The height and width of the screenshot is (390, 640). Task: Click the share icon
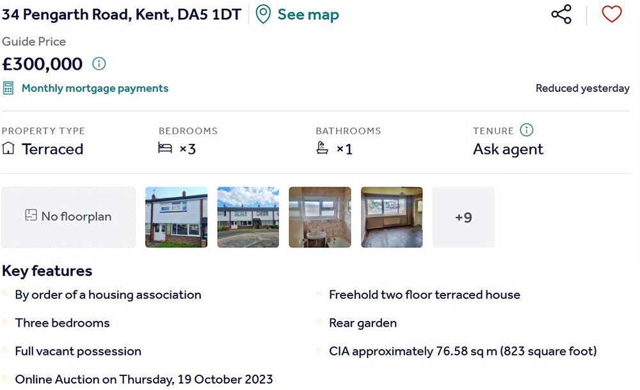tap(561, 15)
